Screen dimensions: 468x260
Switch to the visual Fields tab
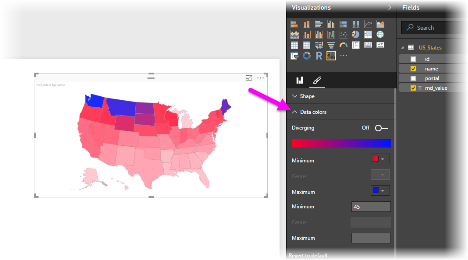(x=300, y=81)
